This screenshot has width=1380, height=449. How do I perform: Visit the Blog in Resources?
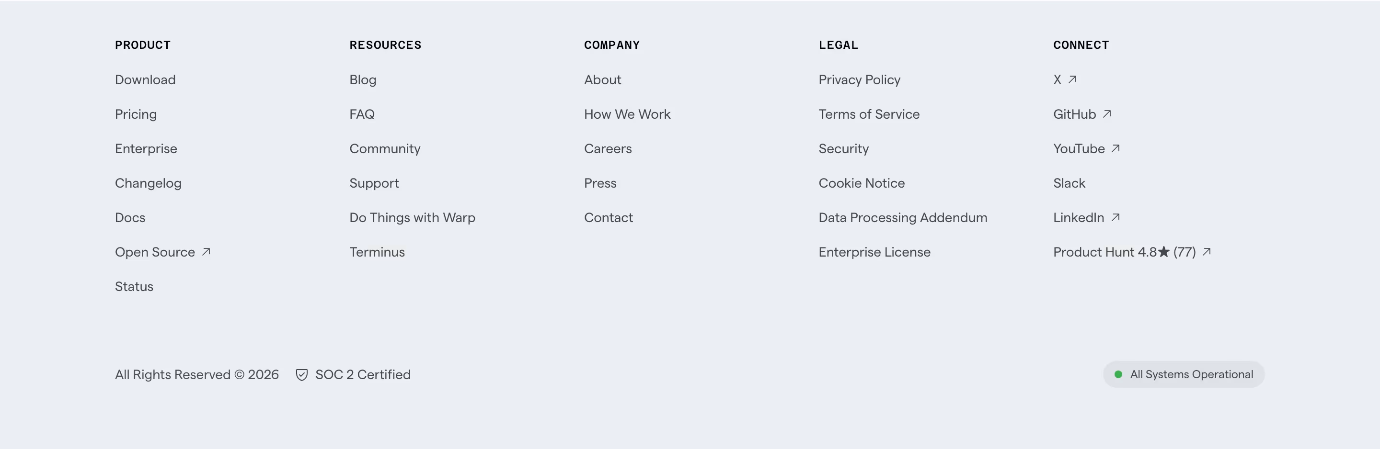363,80
